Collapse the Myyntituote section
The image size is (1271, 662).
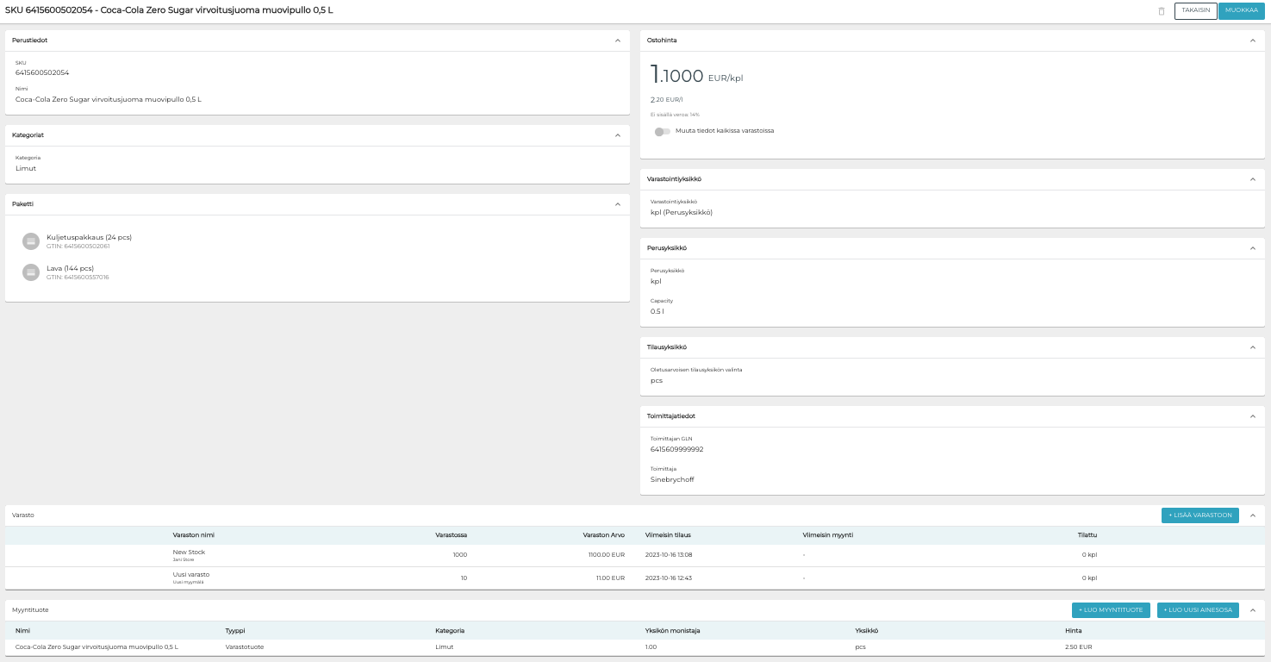(1252, 610)
